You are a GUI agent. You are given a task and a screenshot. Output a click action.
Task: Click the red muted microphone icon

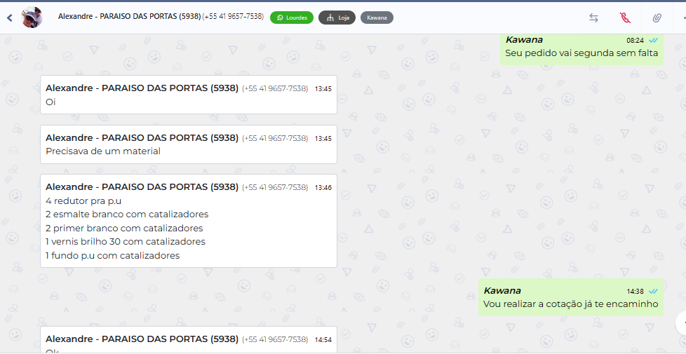[x=625, y=18]
